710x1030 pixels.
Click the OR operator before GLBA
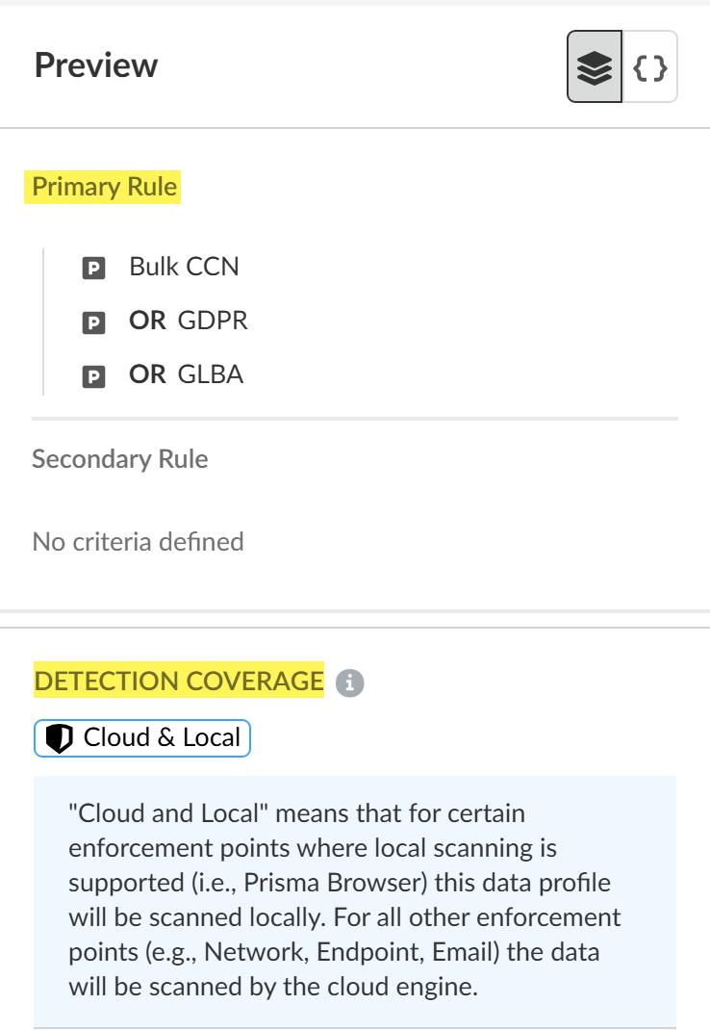(147, 374)
